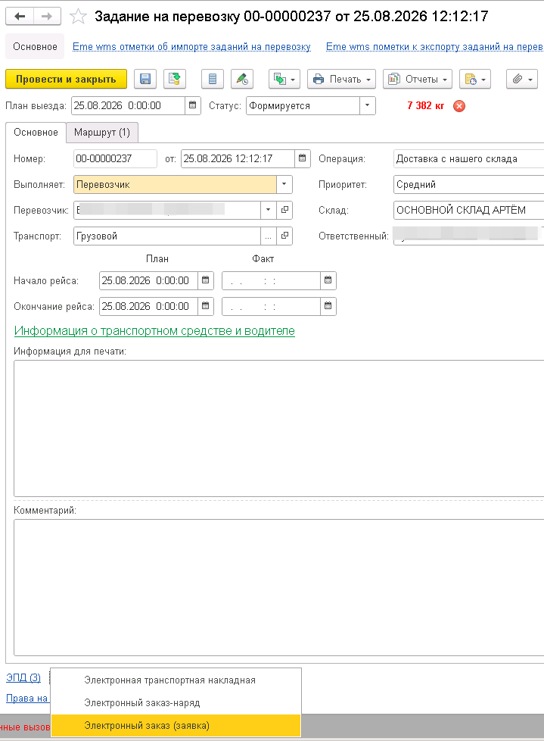Open Информация о транспортном средстве и водителе link
544x741 pixels.
(x=154, y=331)
